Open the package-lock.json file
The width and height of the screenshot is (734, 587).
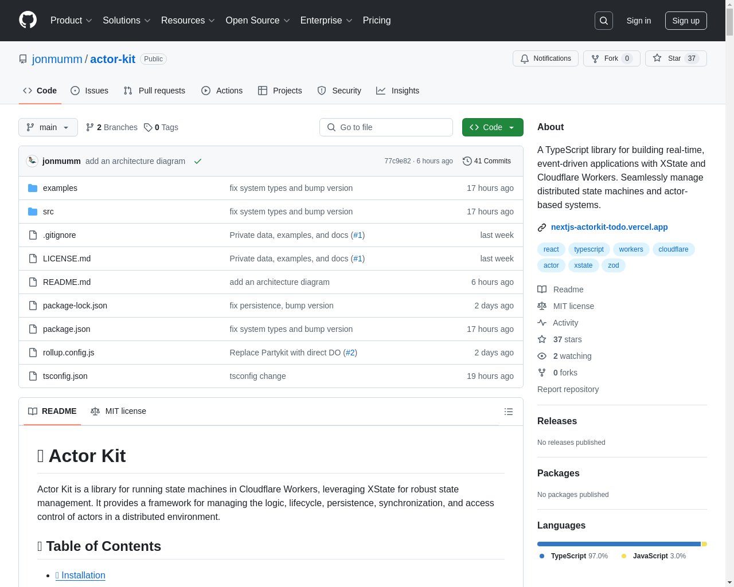75,306
